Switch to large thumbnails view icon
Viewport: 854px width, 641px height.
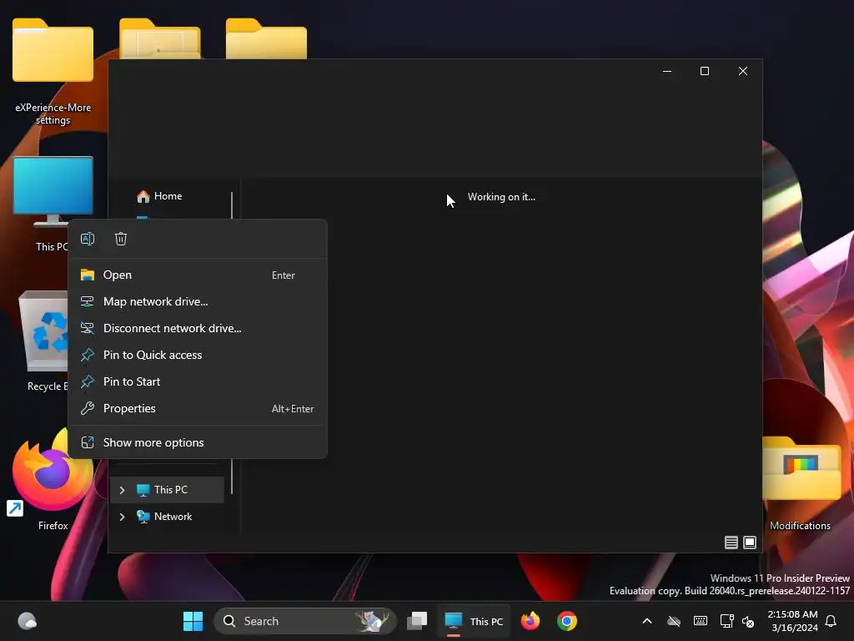(750, 543)
